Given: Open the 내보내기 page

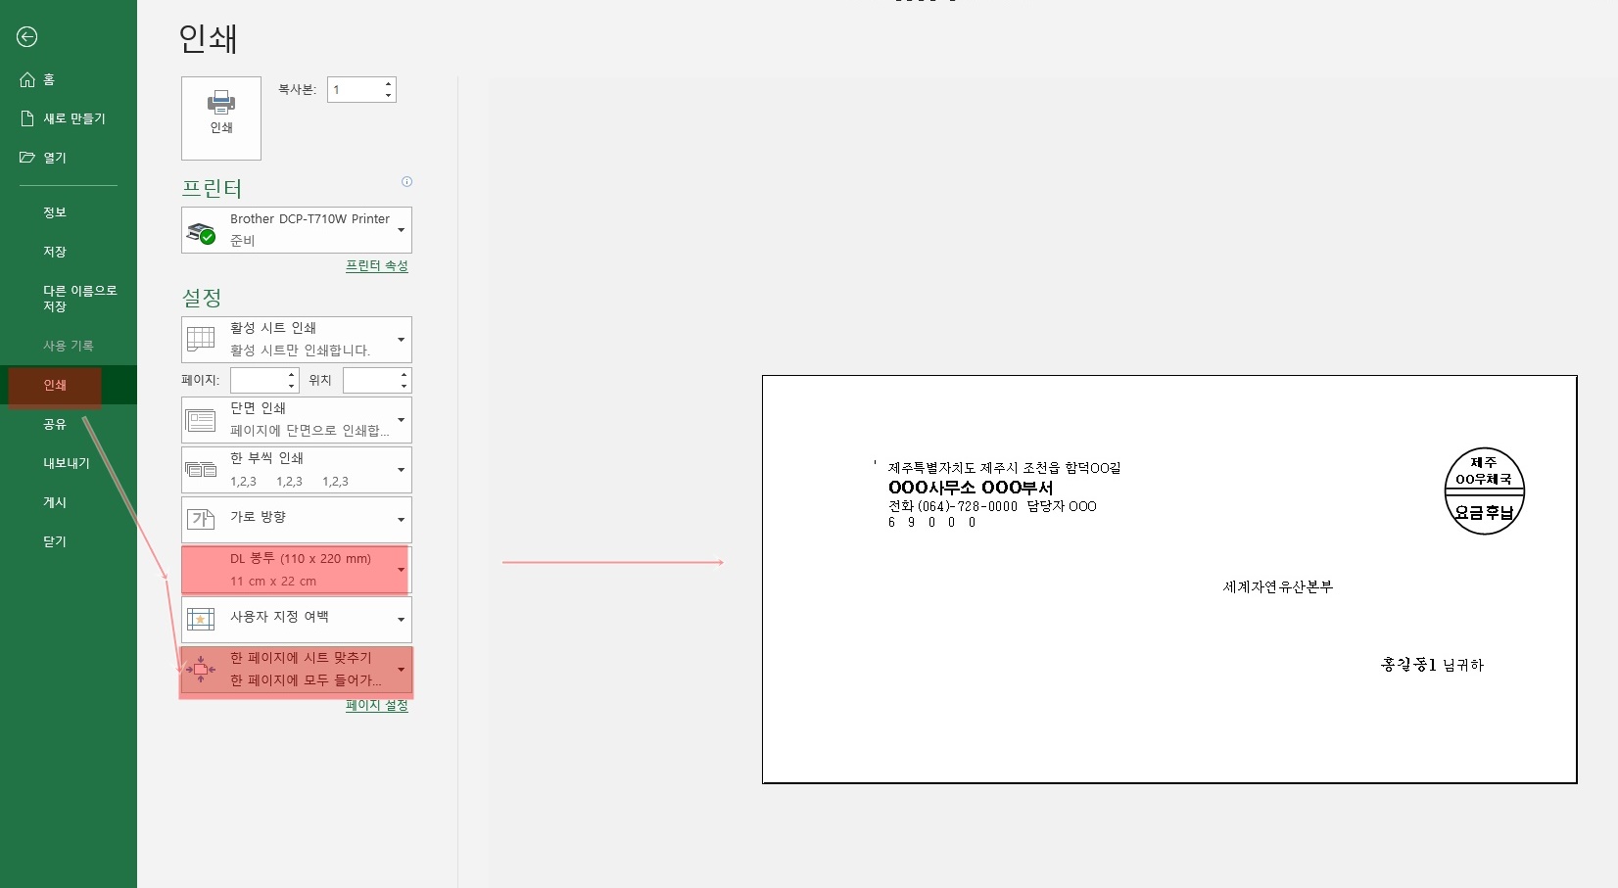Looking at the screenshot, I should pyautogui.click(x=67, y=463).
